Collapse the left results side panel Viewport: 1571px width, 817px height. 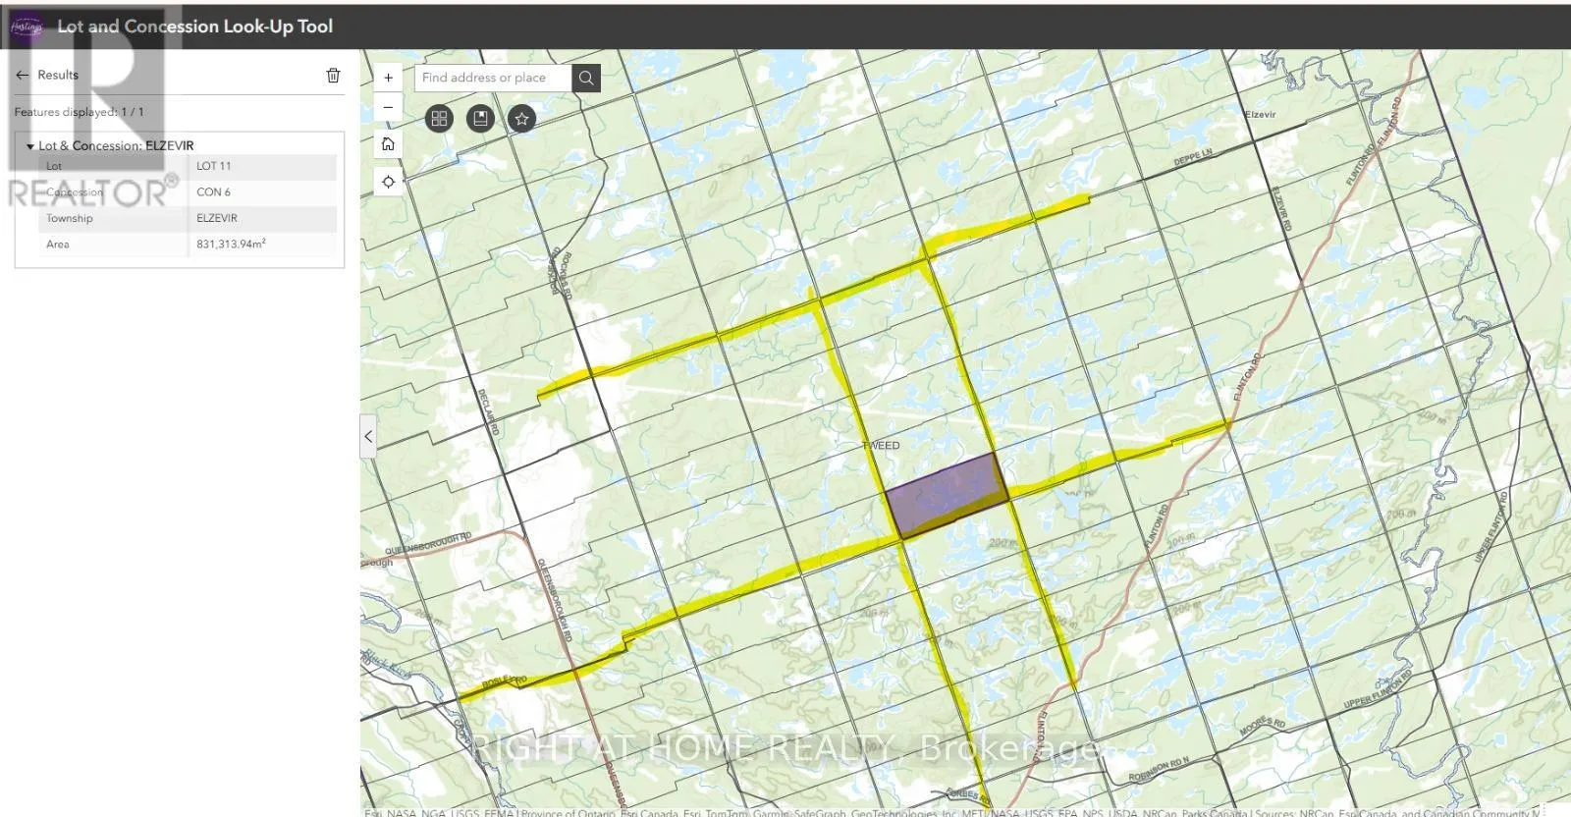pos(368,436)
